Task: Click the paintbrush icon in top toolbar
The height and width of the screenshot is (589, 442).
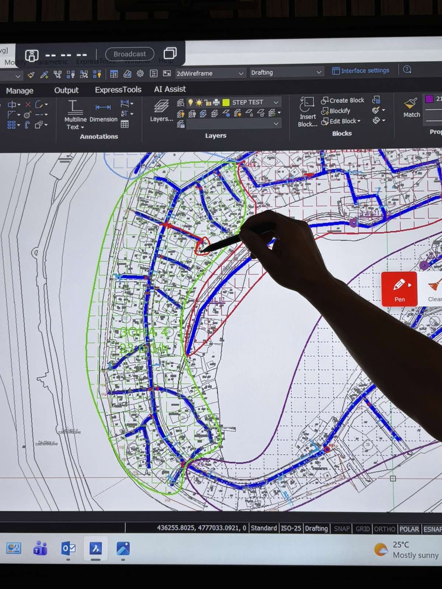Action: 31,75
